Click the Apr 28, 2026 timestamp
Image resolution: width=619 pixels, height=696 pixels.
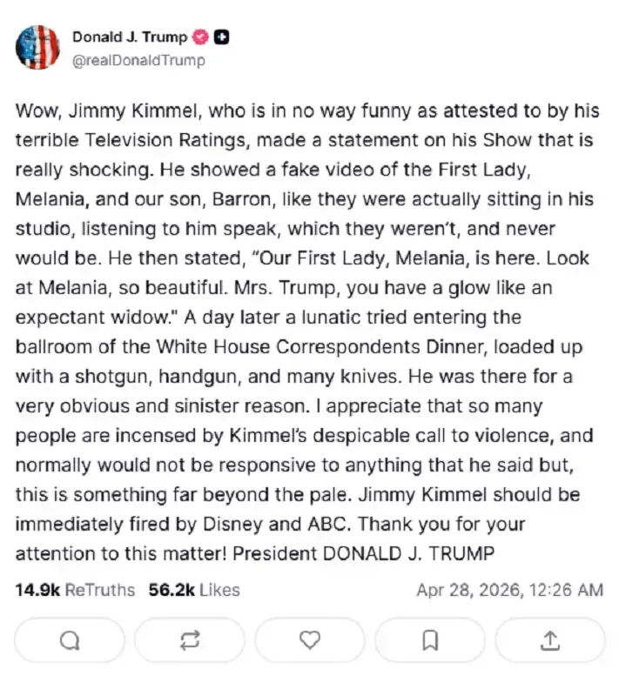[x=509, y=590]
